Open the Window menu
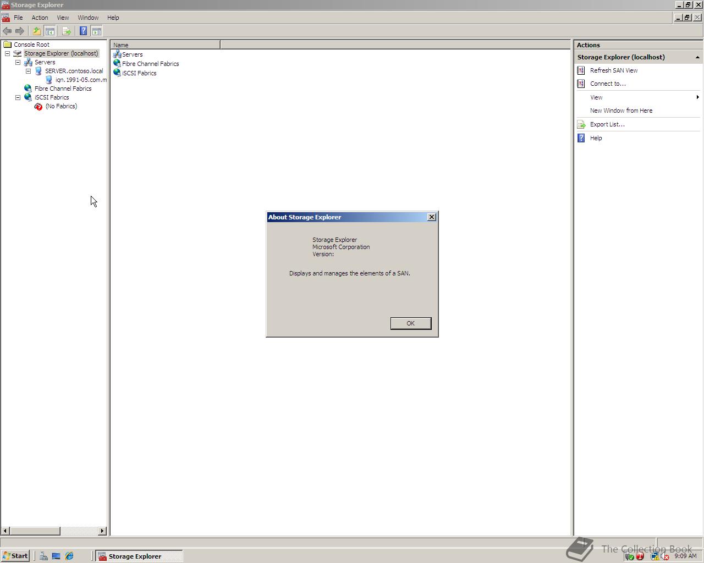The image size is (704, 563). click(x=88, y=18)
